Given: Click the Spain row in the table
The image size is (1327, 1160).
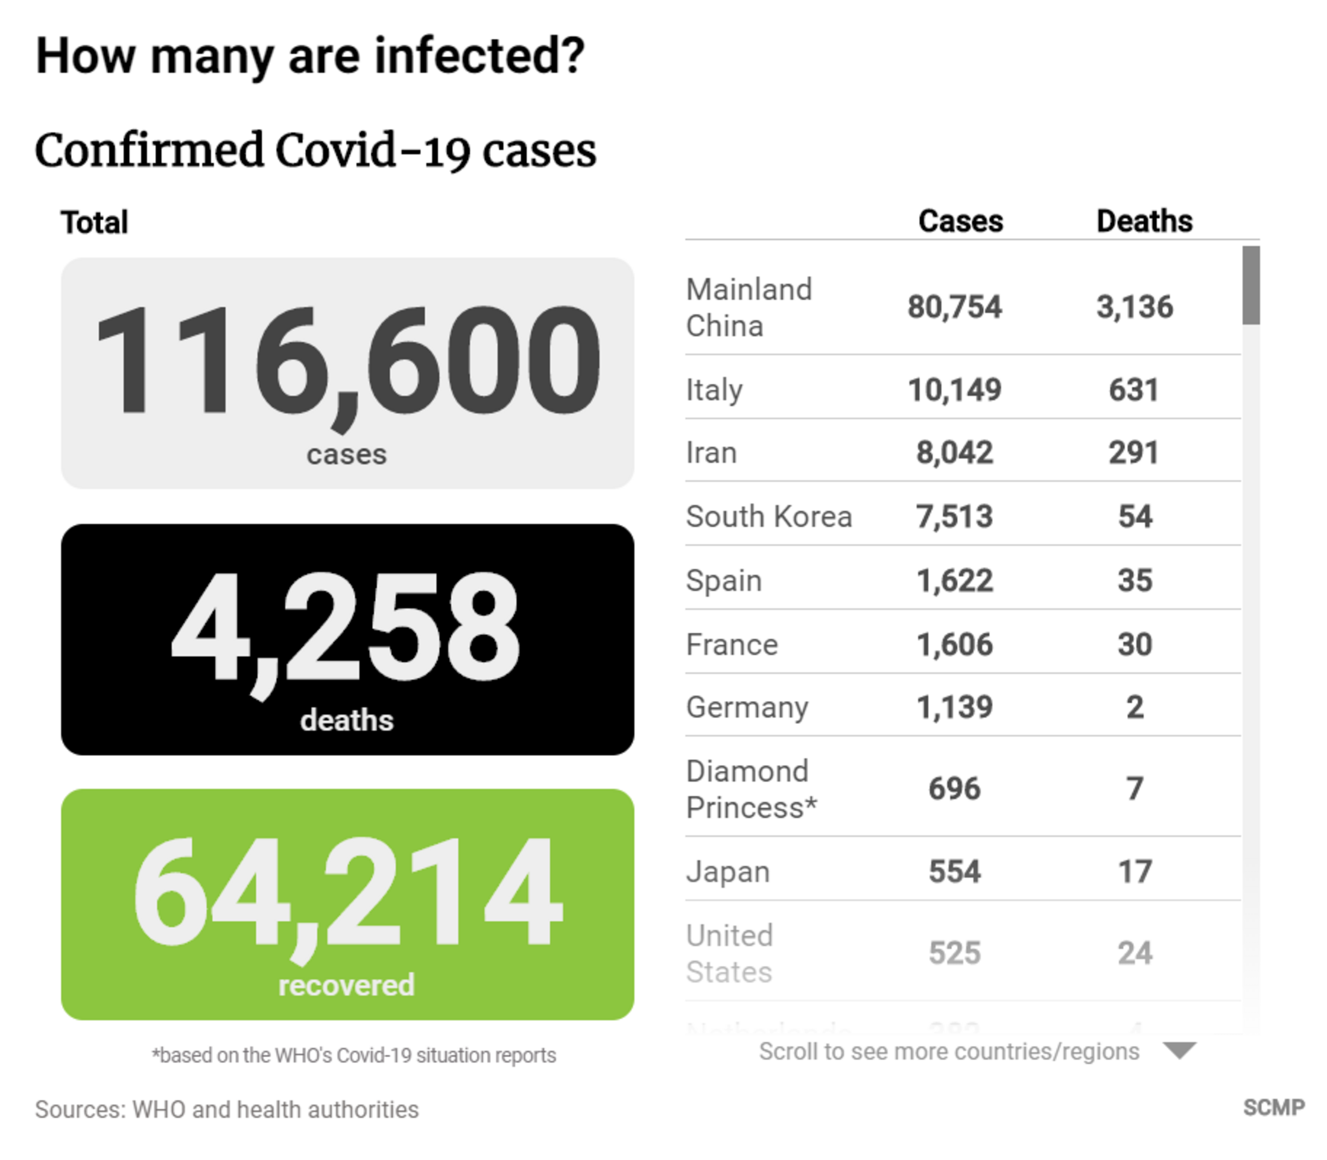Looking at the screenshot, I should click(x=962, y=579).
